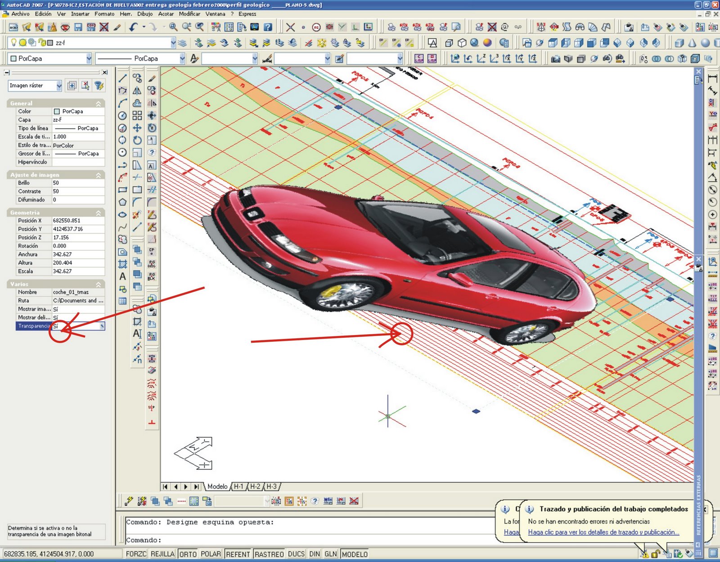Toggle DIN dynamic input
Screen dimensions: 720x562
[315, 554]
